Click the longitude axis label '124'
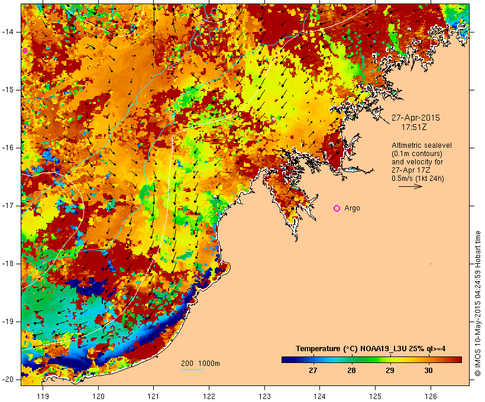 [319, 396]
